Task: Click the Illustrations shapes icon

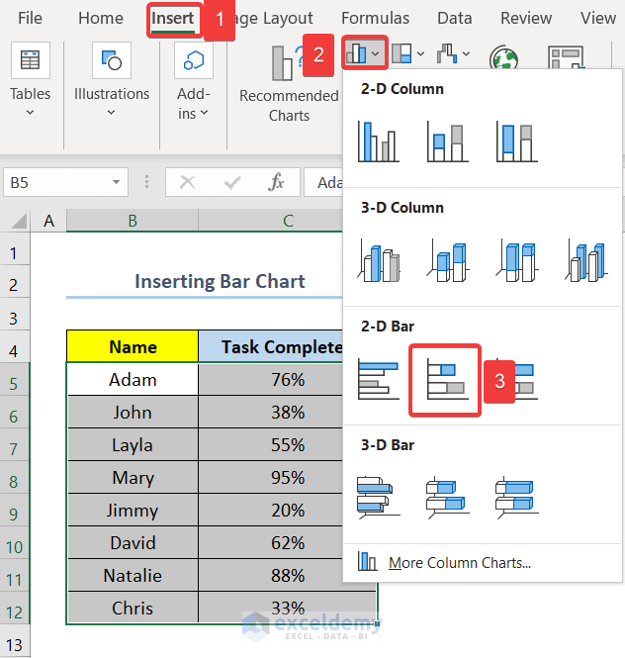Action: tap(112, 60)
